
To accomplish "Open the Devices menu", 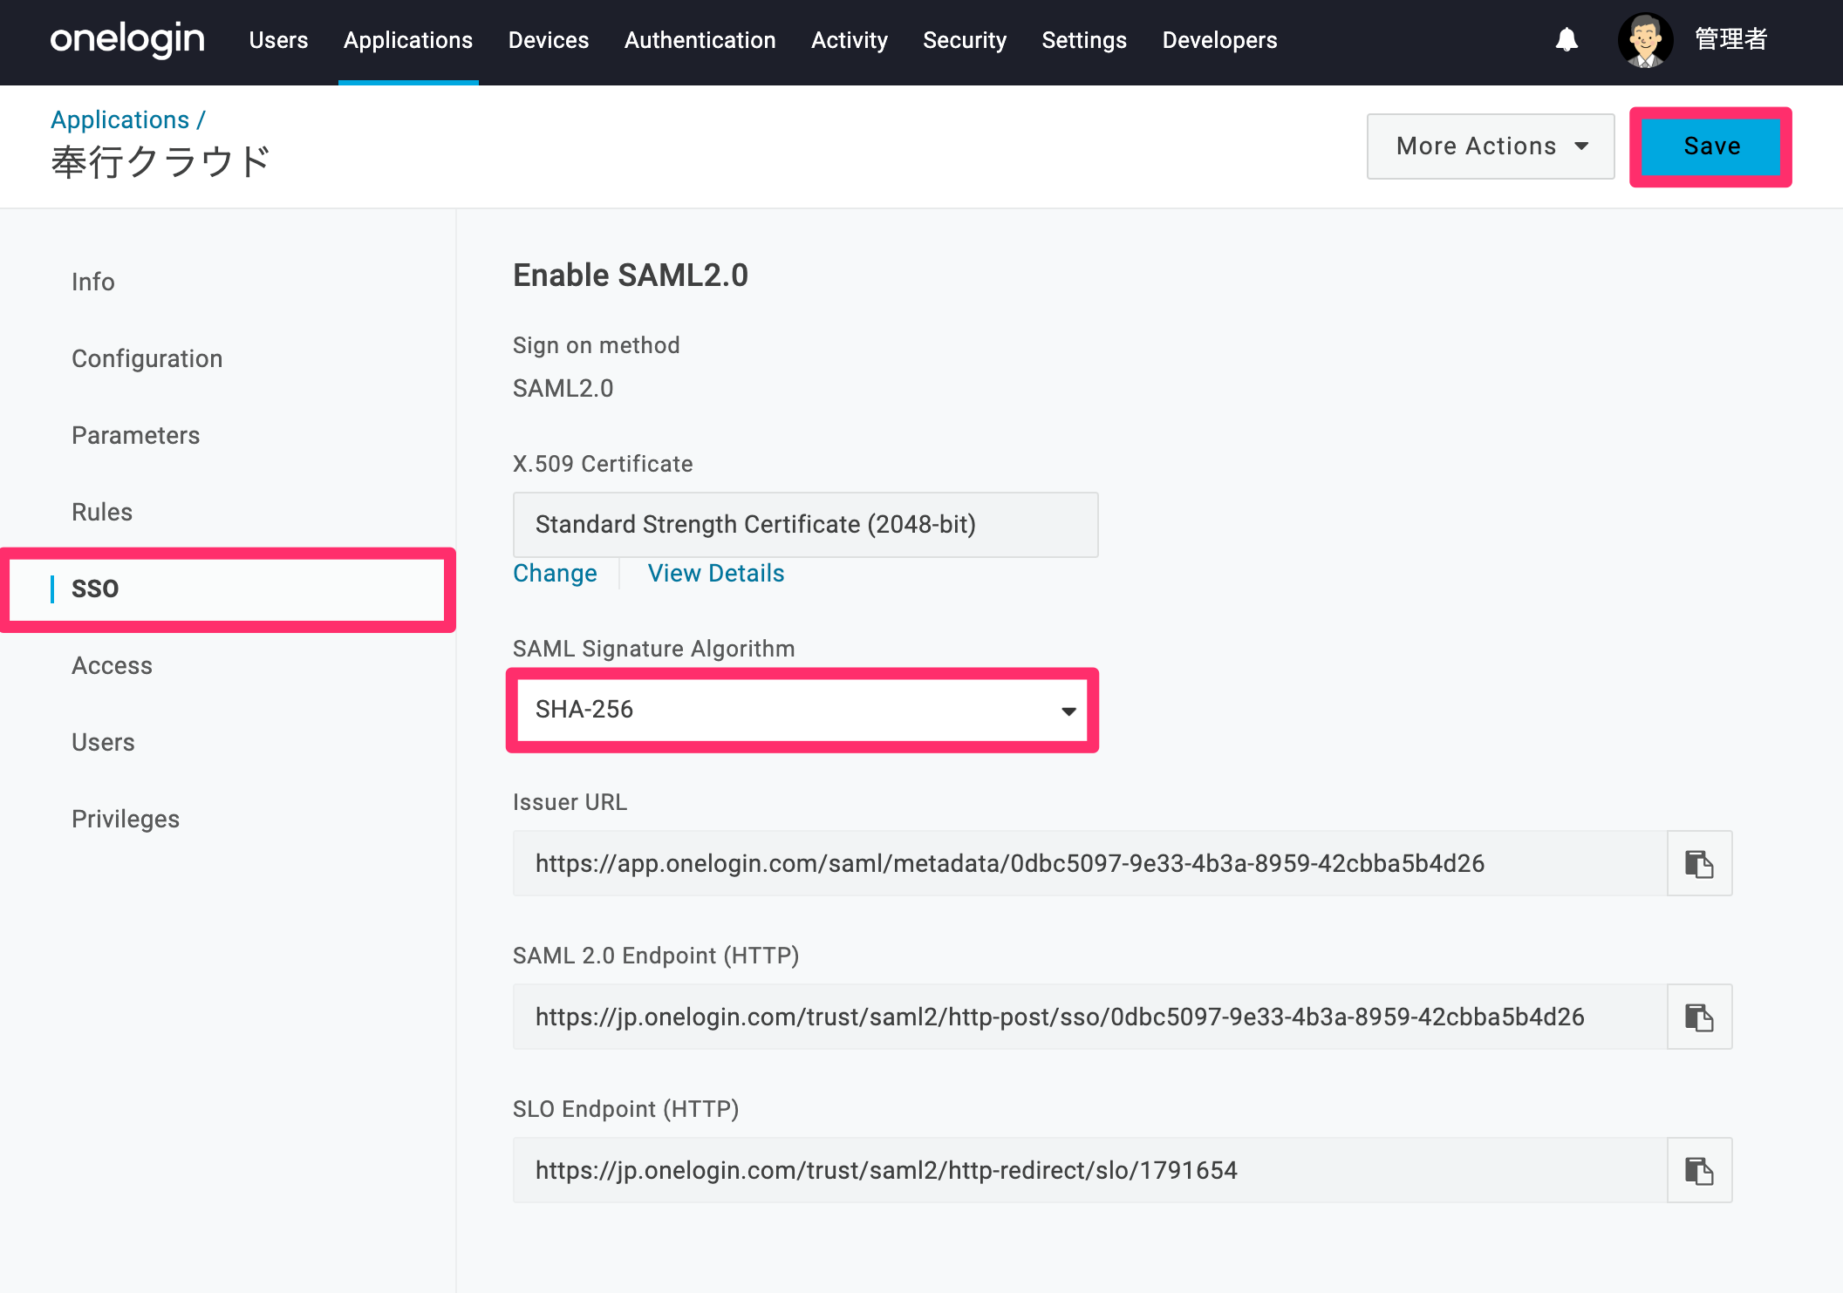I will (549, 40).
